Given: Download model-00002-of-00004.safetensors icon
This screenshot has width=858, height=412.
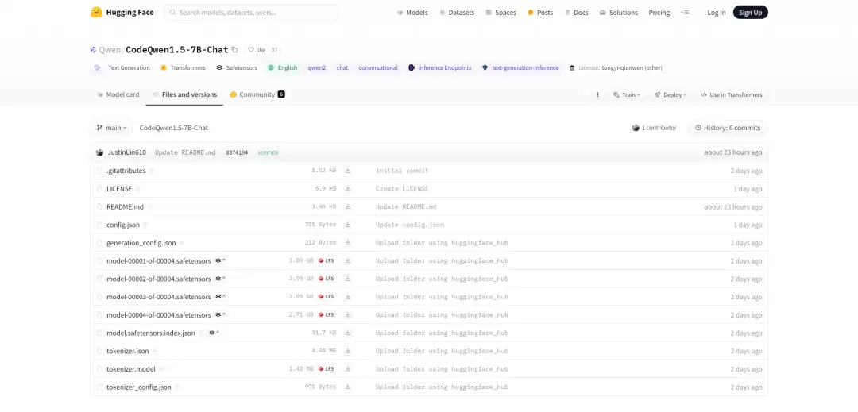Looking at the screenshot, I should pos(347,279).
